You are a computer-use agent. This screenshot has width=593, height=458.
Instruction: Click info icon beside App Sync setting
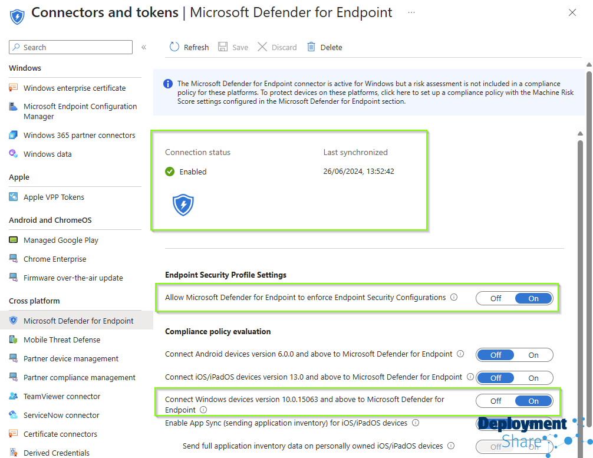[x=416, y=423]
